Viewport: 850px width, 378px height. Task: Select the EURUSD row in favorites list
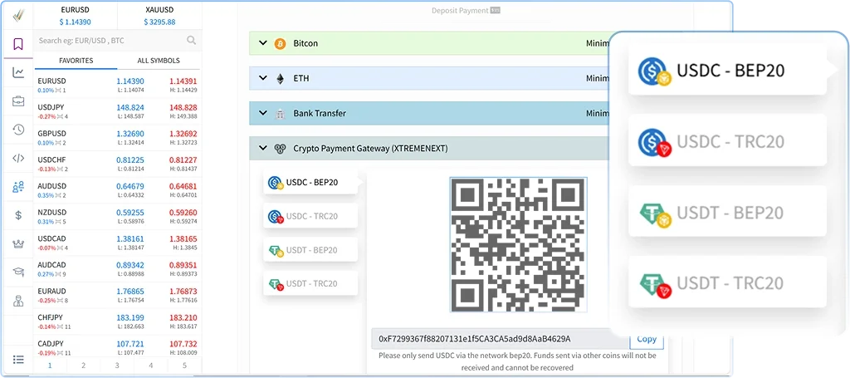point(118,85)
